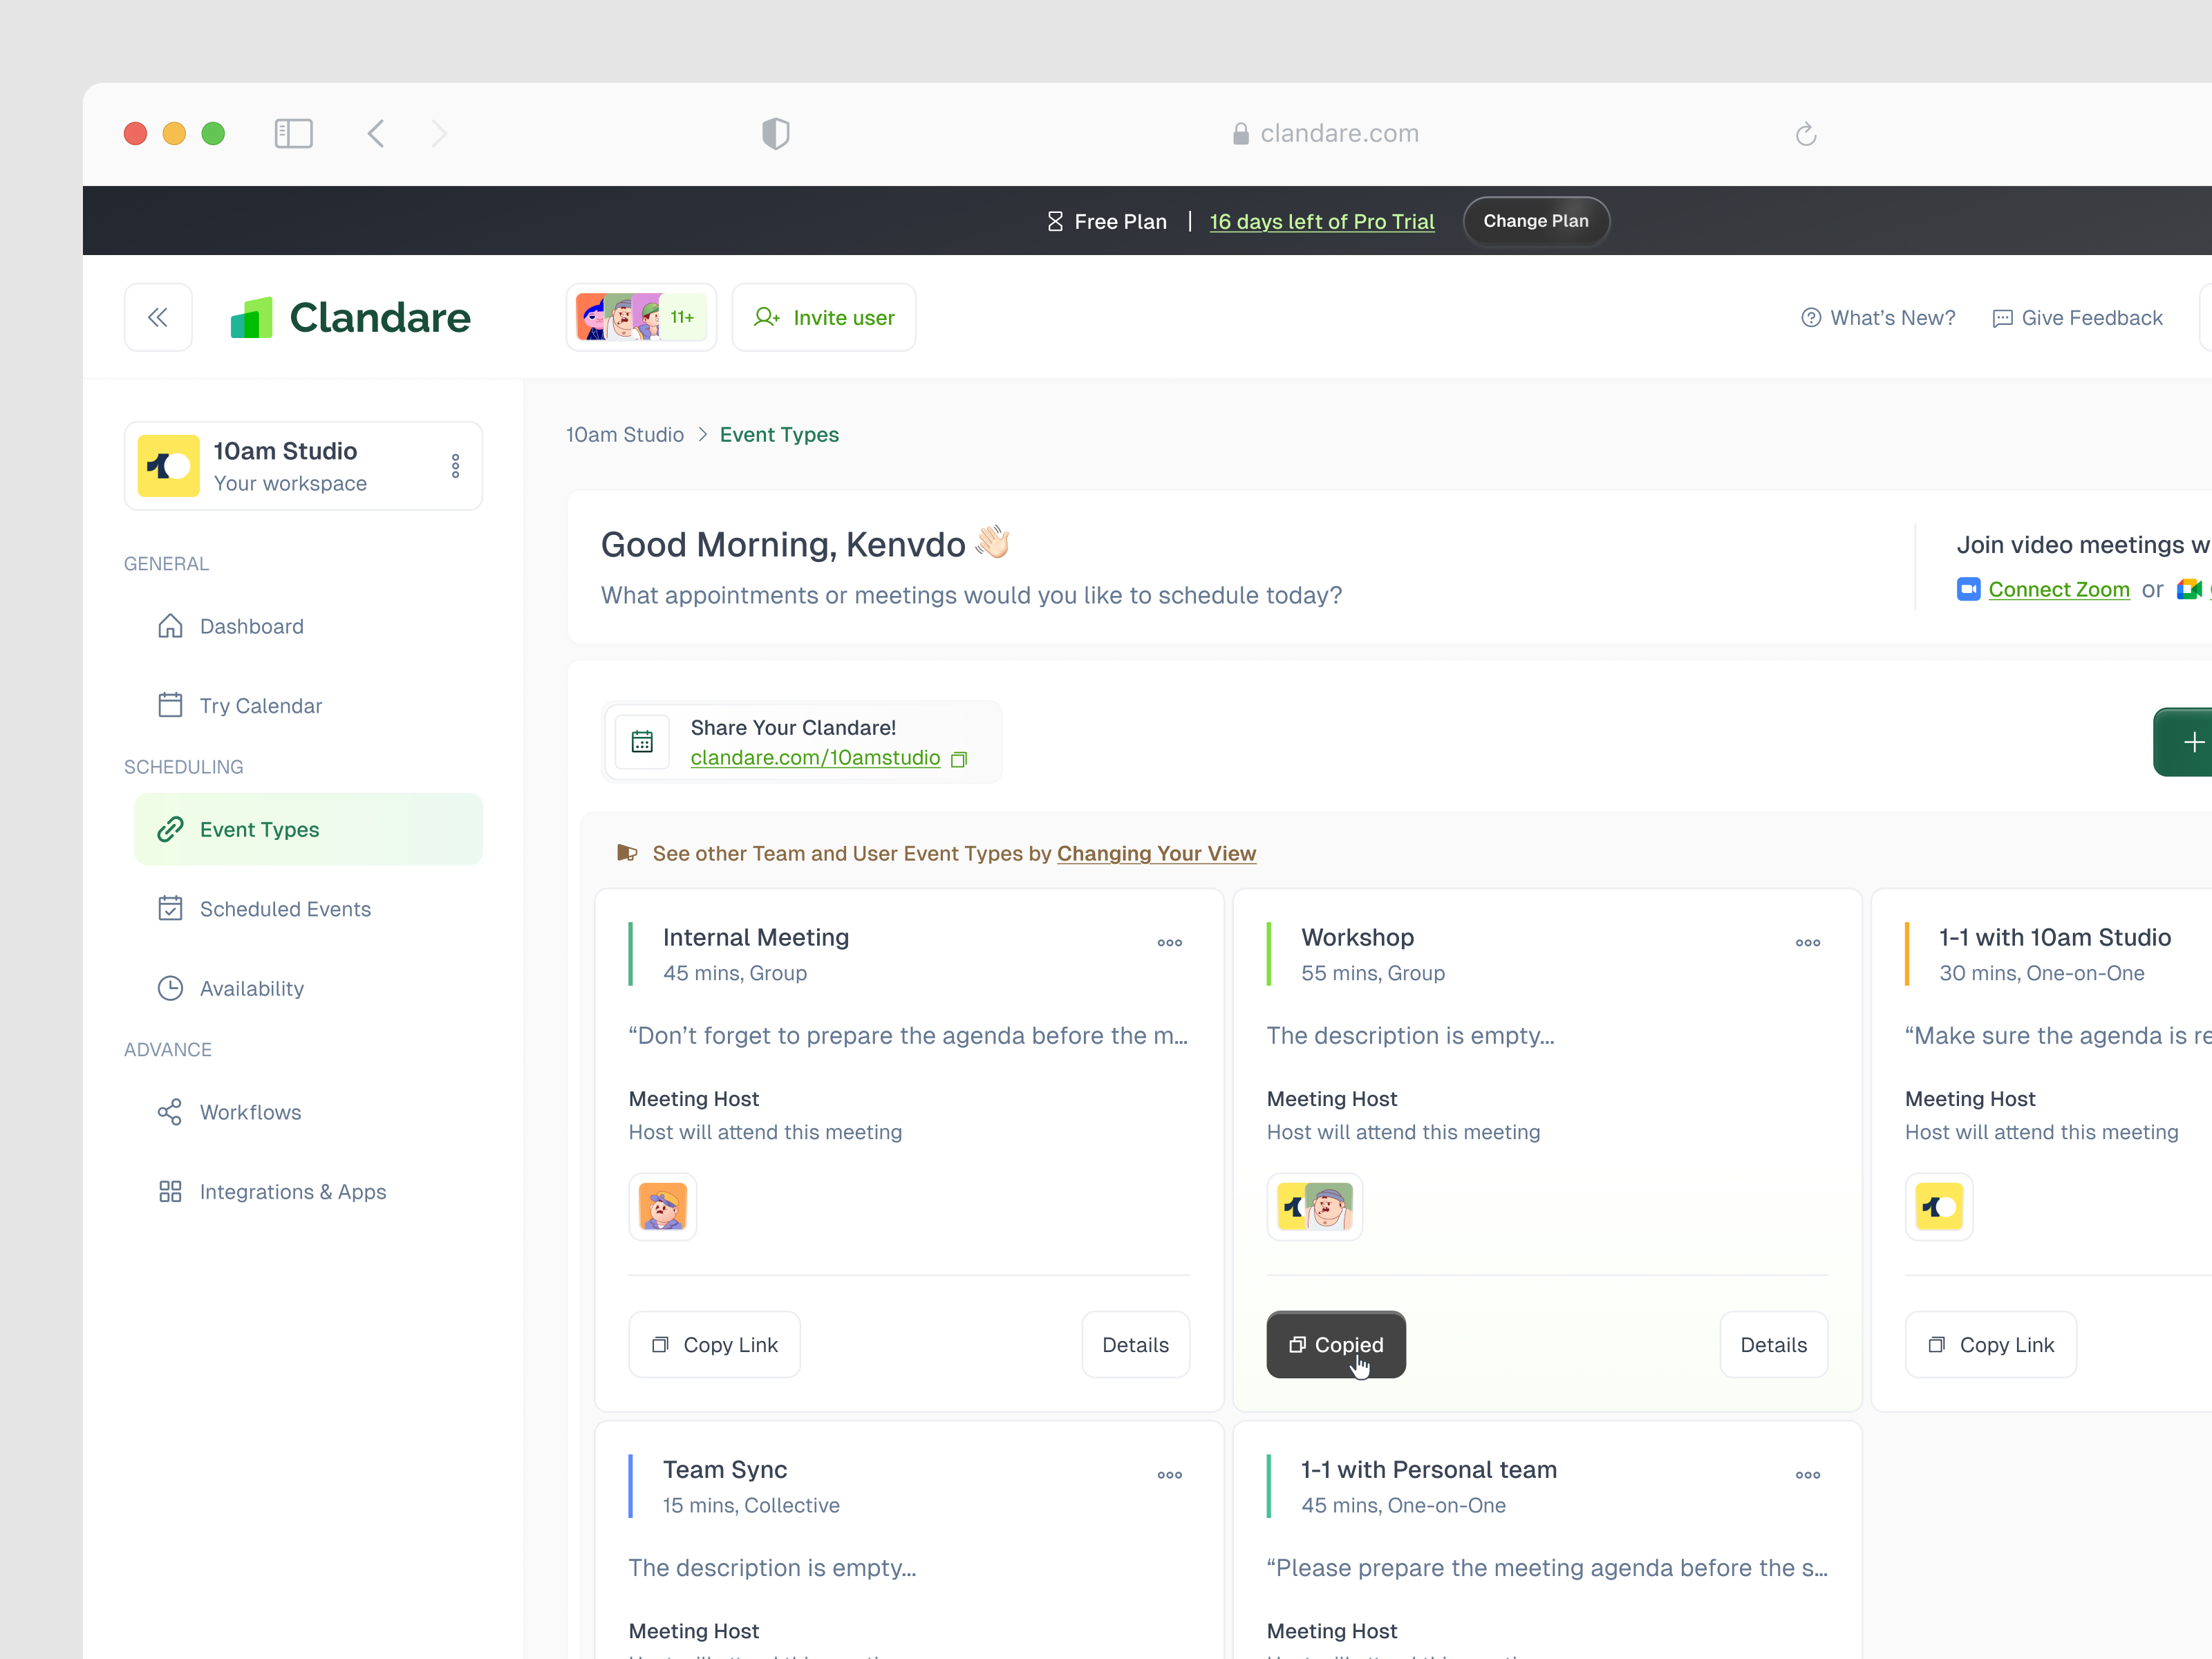Click browser privacy shield icon
2212x1659 pixels.
[x=776, y=134]
